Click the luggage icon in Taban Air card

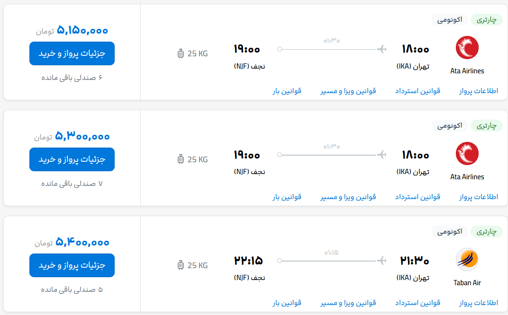point(181,265)
